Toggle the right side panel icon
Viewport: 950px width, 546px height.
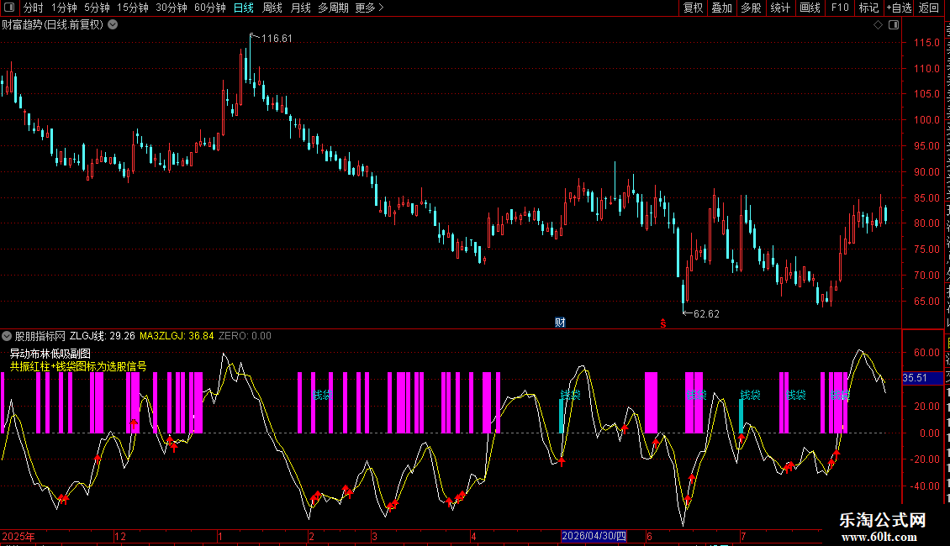point(894,25)
